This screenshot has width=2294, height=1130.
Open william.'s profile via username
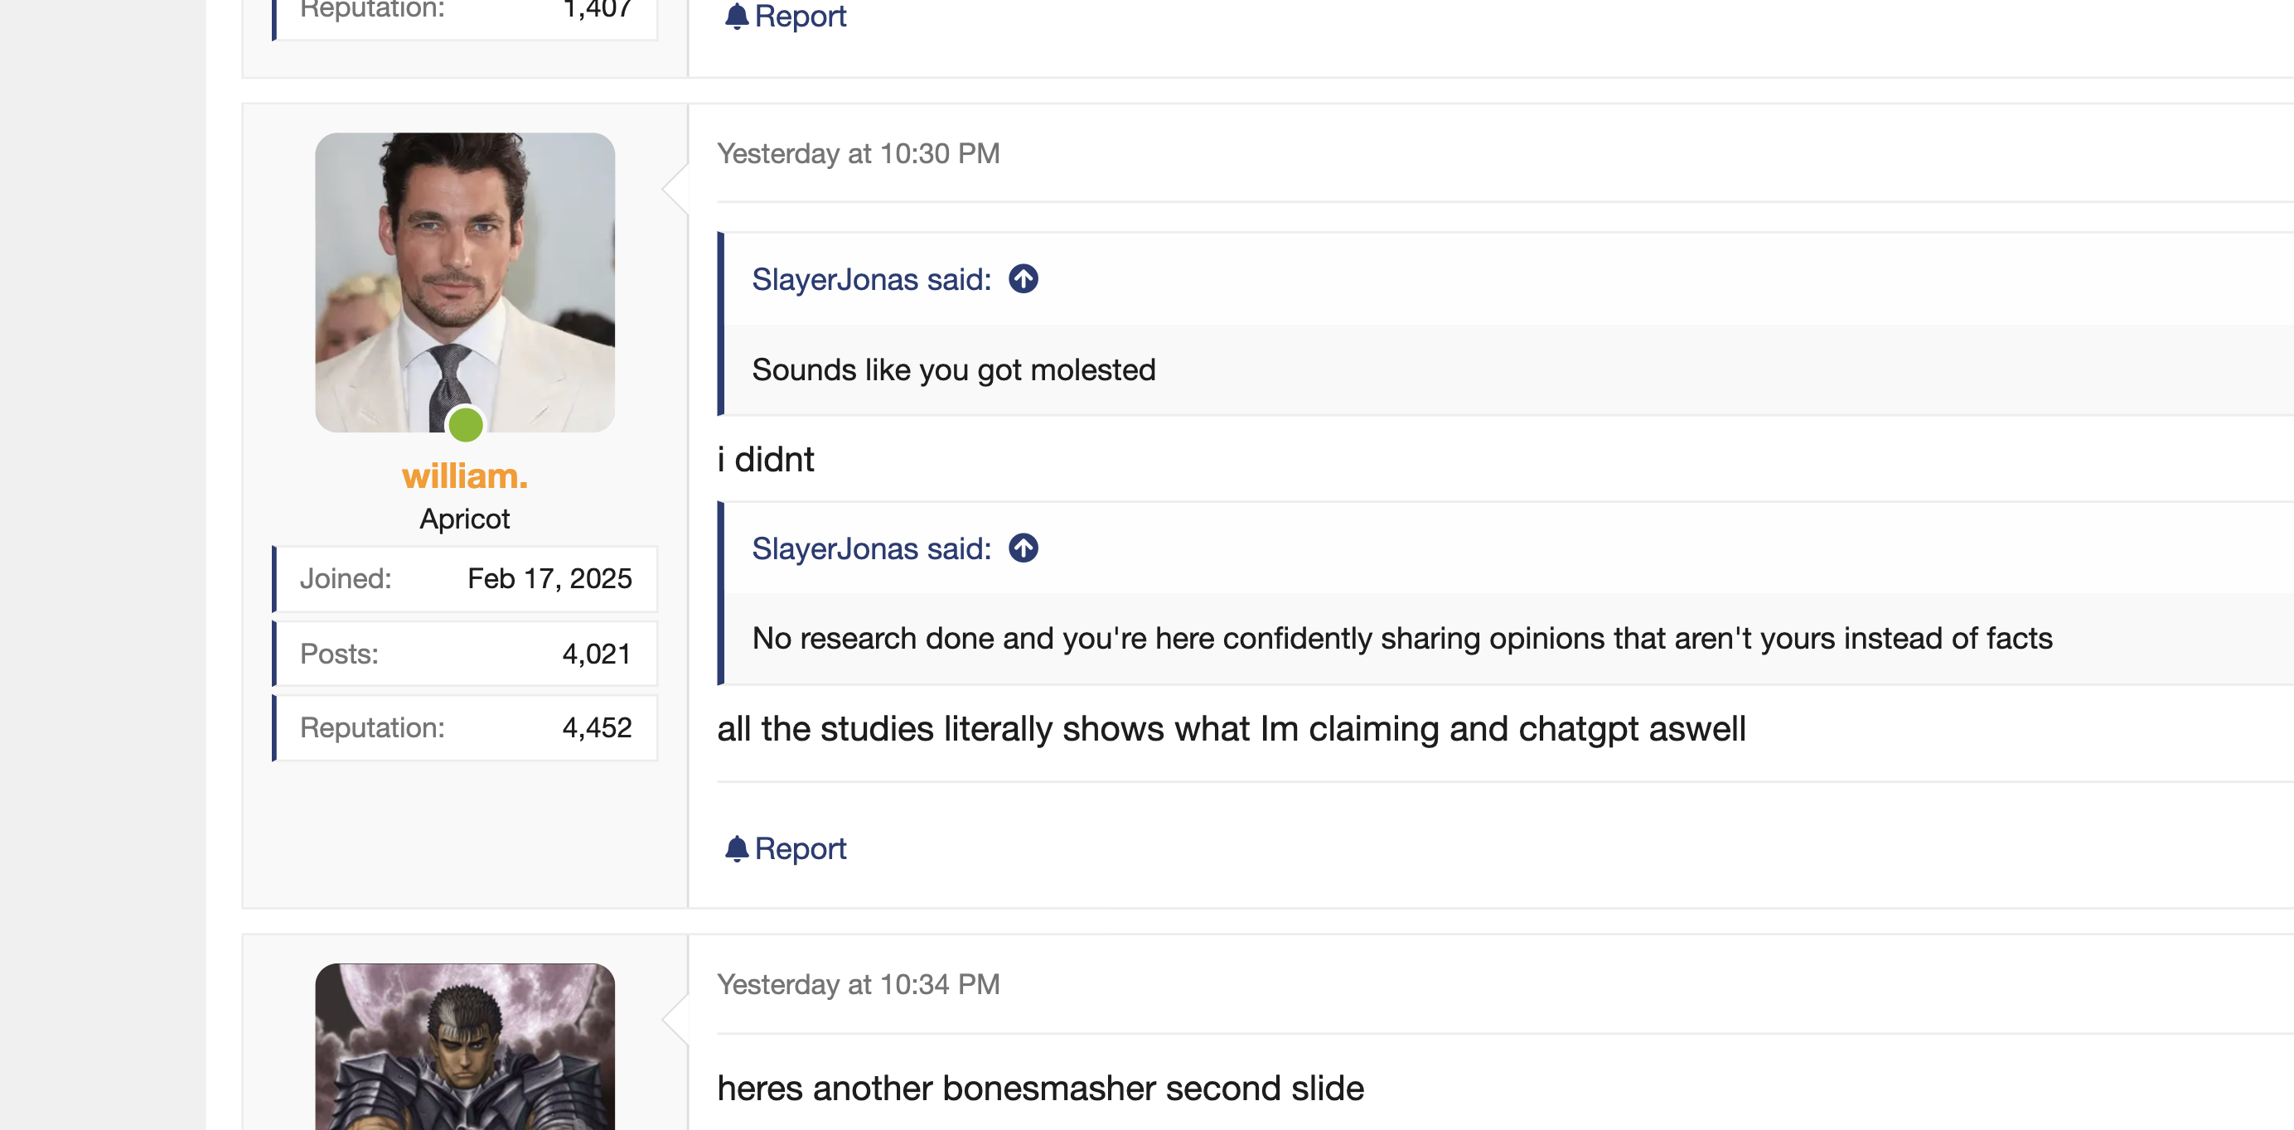[x=465, y=476]
